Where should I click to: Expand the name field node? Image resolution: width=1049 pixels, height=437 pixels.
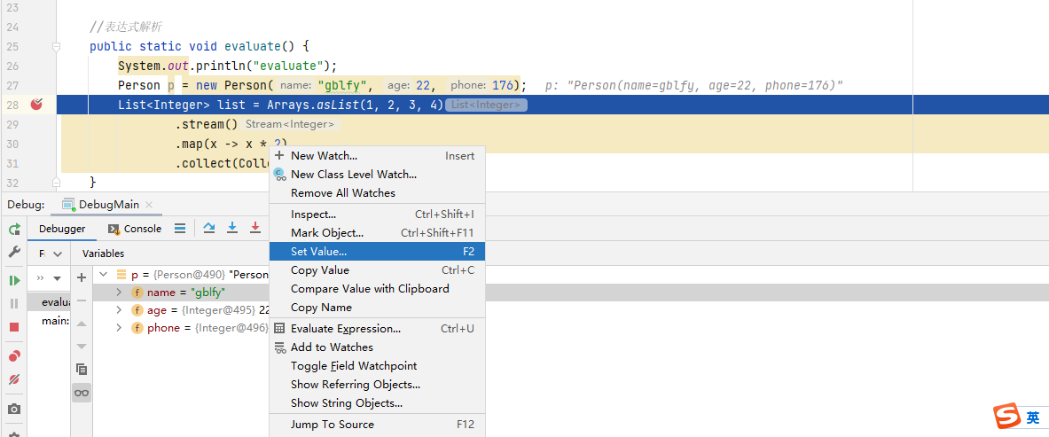119,293
